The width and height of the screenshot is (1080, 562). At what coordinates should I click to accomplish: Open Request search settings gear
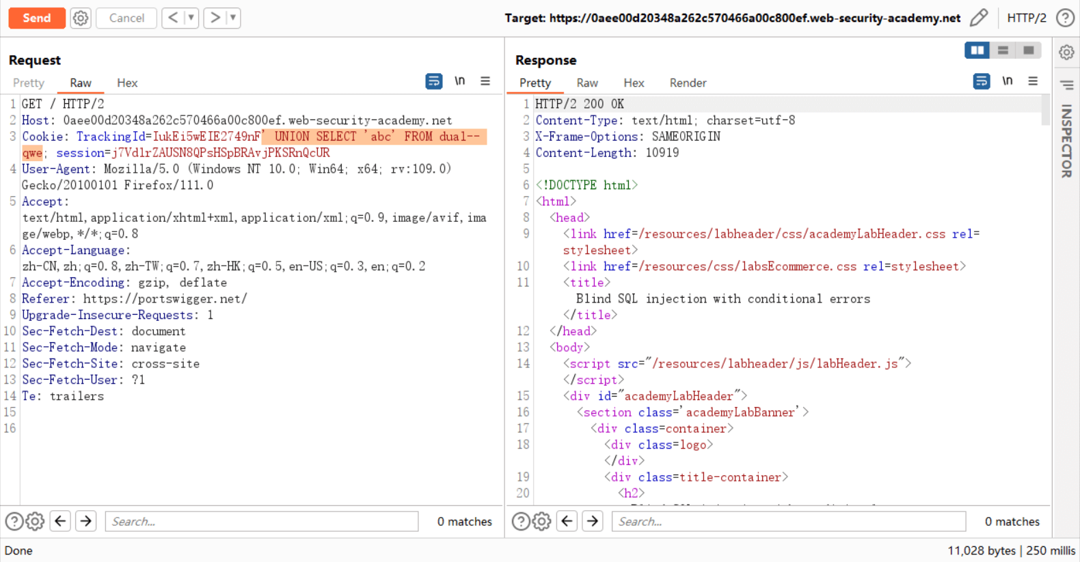pyautogui.click(x=35, y=522)
